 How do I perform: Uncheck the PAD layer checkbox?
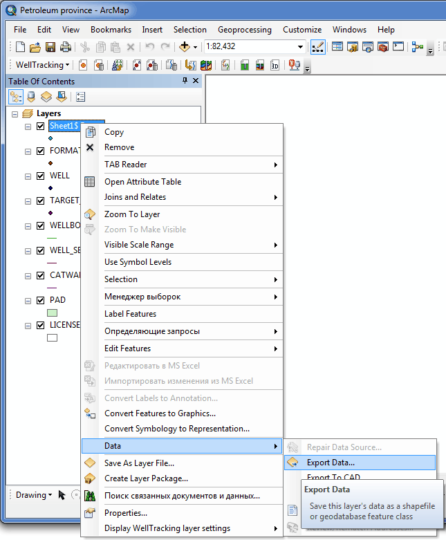tap(41, 300)
